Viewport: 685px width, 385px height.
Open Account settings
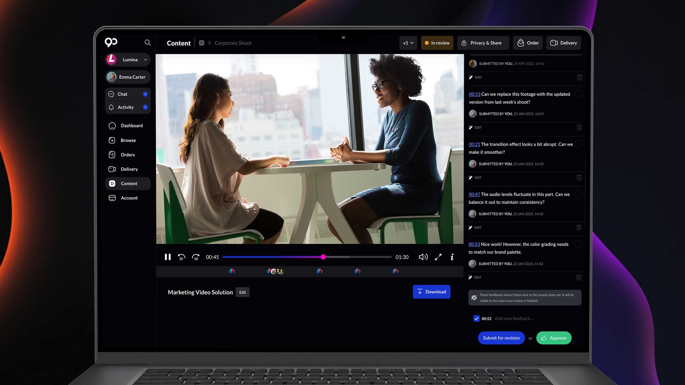128,198
